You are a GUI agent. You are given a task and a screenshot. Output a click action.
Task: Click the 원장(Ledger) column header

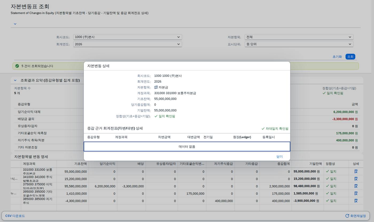pos(242,137)
